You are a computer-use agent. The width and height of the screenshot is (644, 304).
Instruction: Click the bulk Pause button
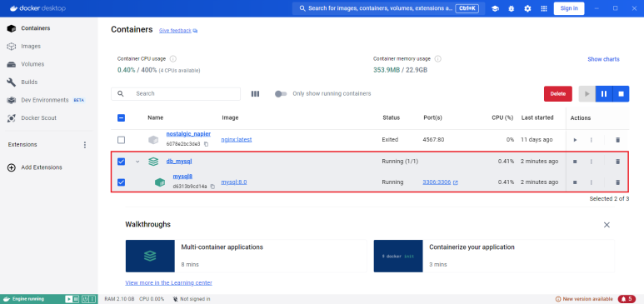click(x=604, y=93)
